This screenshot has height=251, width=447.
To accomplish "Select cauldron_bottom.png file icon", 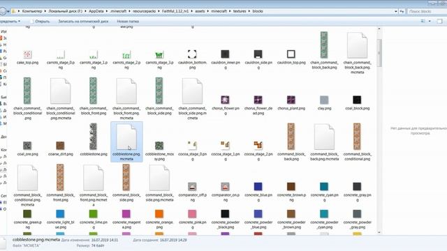I will coord(192,54).
